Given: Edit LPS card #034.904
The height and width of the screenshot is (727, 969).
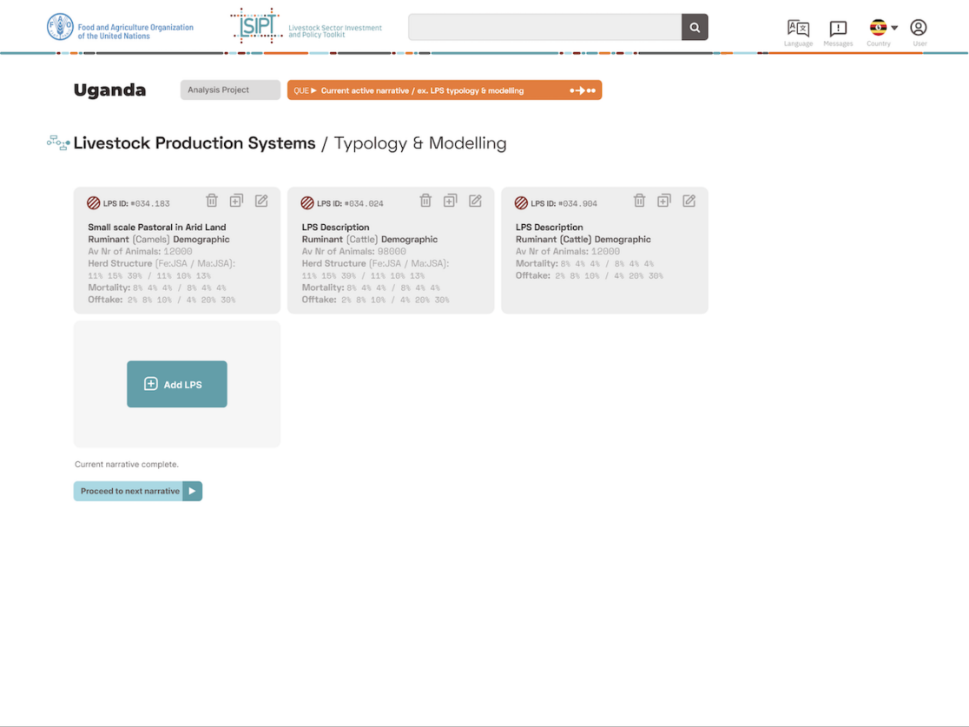Looking at the screenshot, I should (x=689, y=201).
